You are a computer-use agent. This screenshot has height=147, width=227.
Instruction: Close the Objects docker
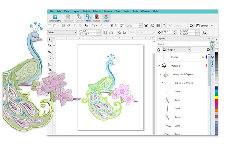[212, 39]
